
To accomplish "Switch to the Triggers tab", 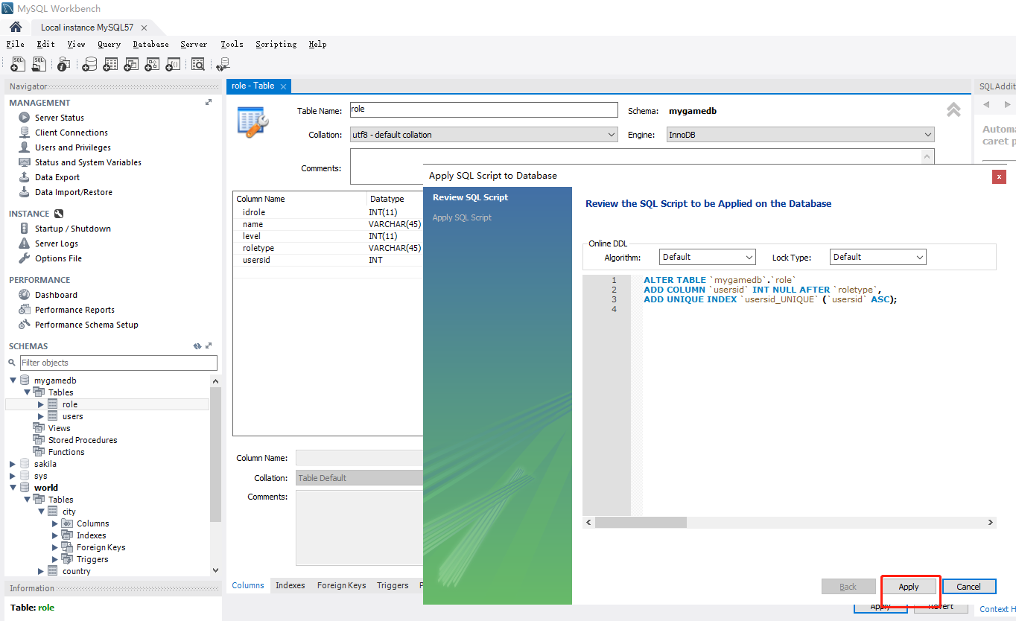I will click(393, 585).
